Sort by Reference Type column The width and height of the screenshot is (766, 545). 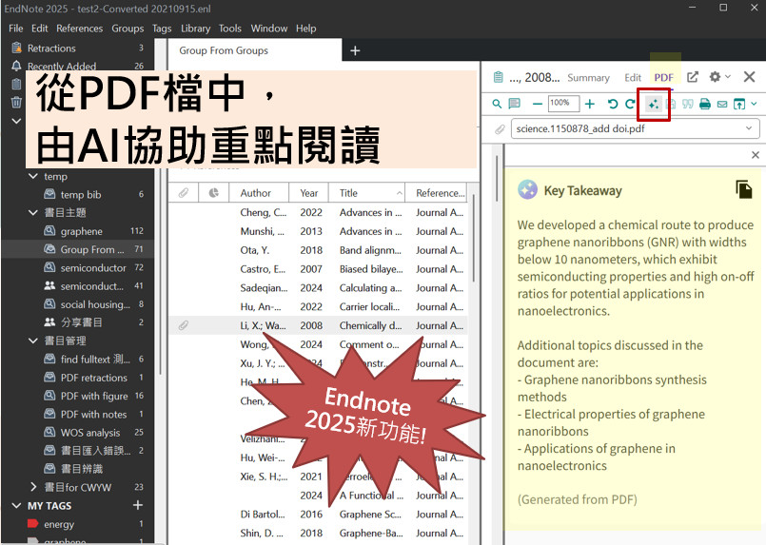point(436,193)
